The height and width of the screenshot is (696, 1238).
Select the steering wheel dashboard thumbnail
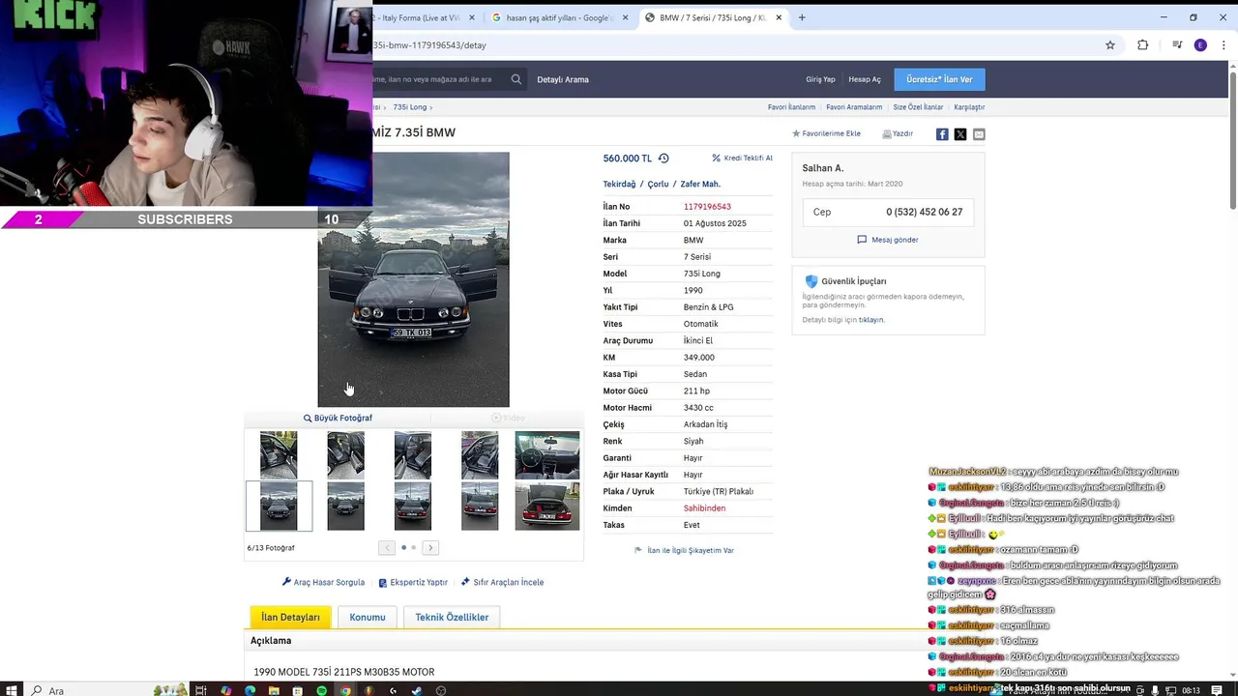tap(547, 455)
